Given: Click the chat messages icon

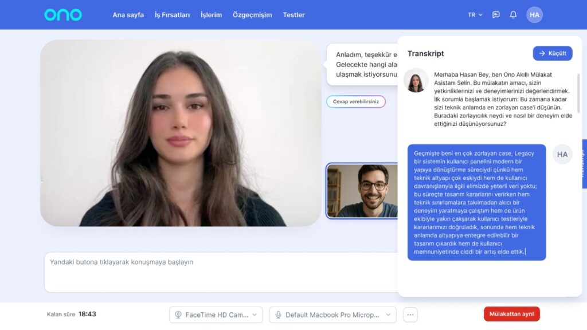Looking at the screenshot, I should 495,14.
